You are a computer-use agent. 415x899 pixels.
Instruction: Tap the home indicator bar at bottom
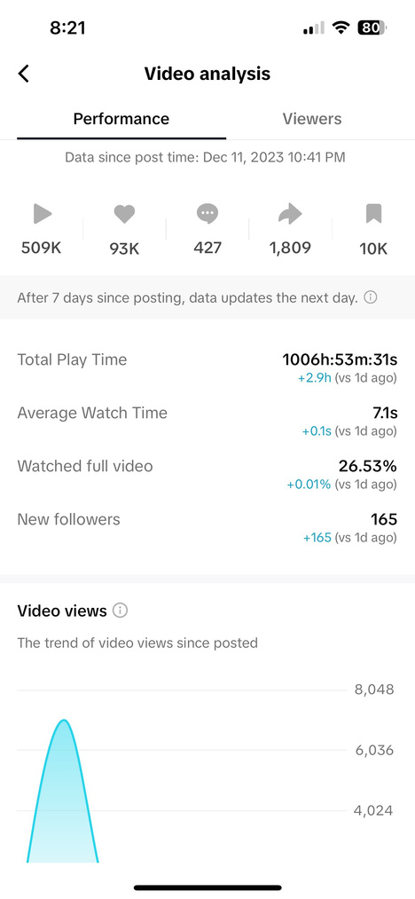click(207, 887)
